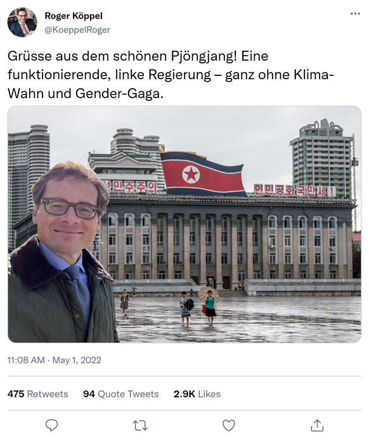Open the three-dot more options menu
Viewport: 369px width, 448px height.
pyautogui.click(x=355, y=14)
